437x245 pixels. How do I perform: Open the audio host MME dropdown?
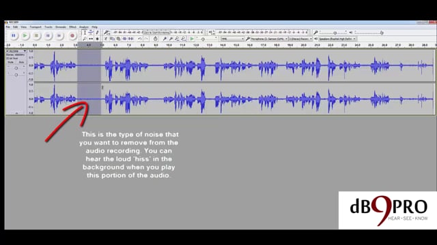pos(233,39)
